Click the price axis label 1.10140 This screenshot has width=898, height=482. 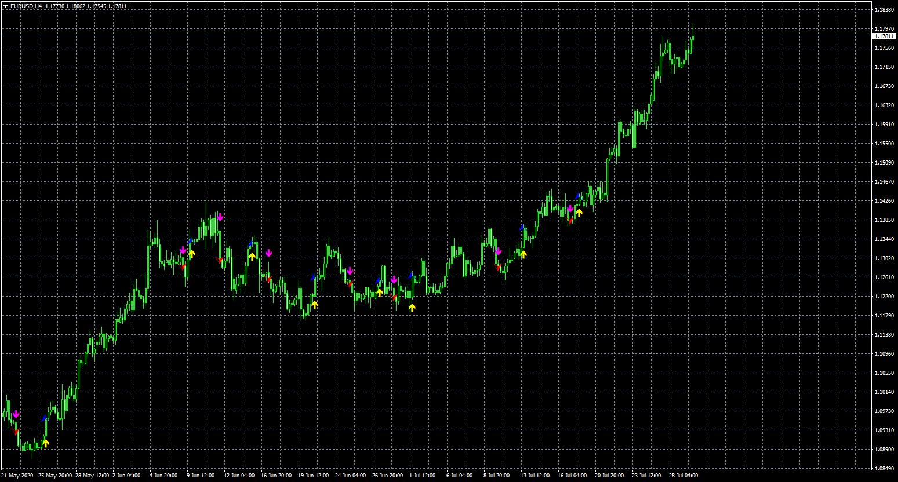[x=884, y=392]
